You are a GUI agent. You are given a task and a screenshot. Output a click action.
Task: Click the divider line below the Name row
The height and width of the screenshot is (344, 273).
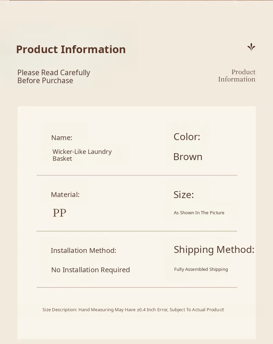tap(137, 175)
